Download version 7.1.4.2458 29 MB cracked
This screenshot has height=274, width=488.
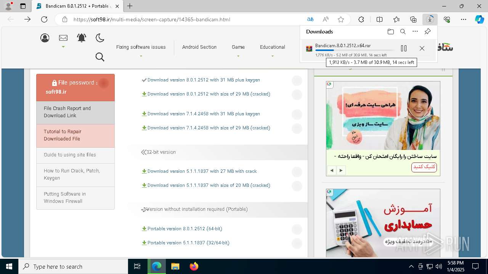coord(209,128)
